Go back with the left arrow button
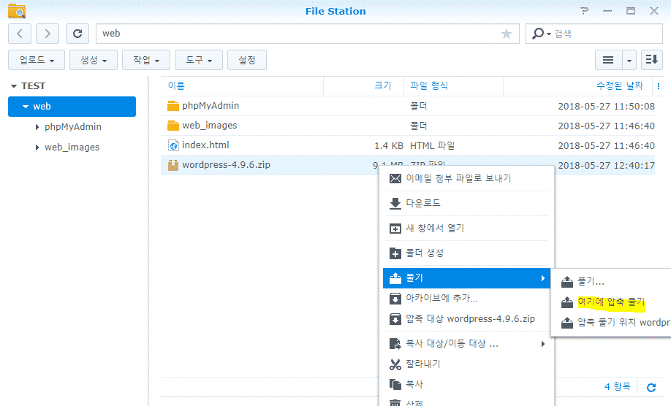This screenshot has height=406, width=671. coord(20,34)
